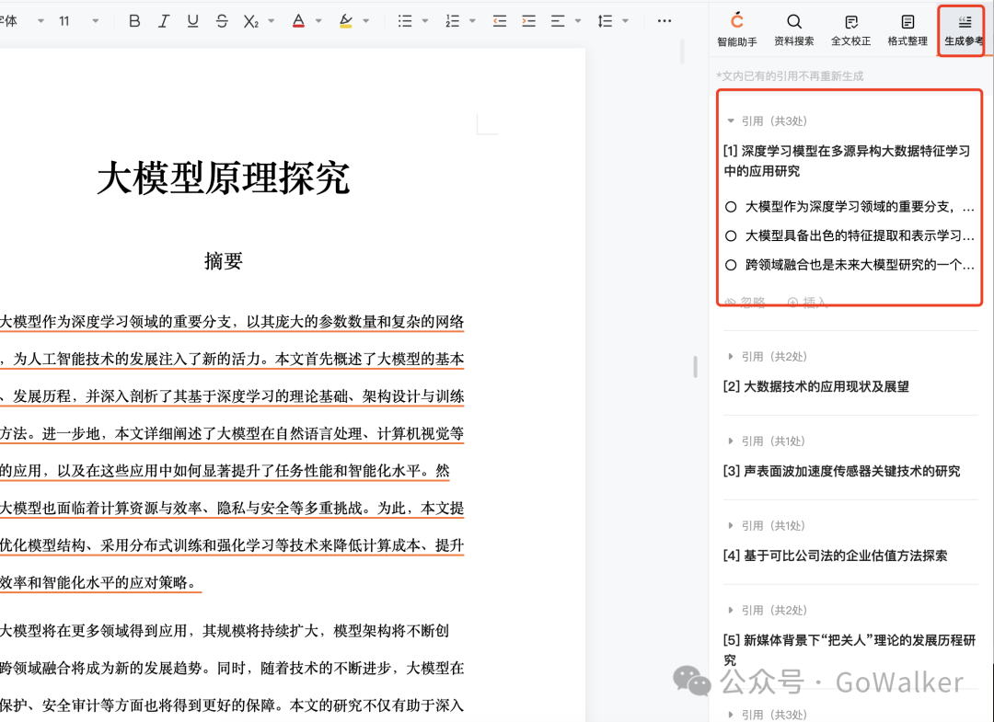Open the highlight color dropdown arrow
Viewport: 994px width, 722px height.
[x=365, y=21]
